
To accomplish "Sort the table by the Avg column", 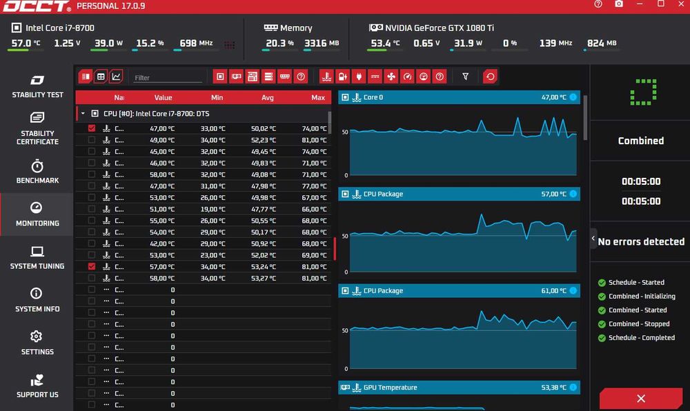I will (268, 98).
